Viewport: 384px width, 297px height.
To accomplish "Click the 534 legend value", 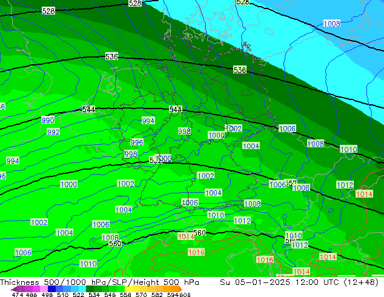I will tap(94, 295).
